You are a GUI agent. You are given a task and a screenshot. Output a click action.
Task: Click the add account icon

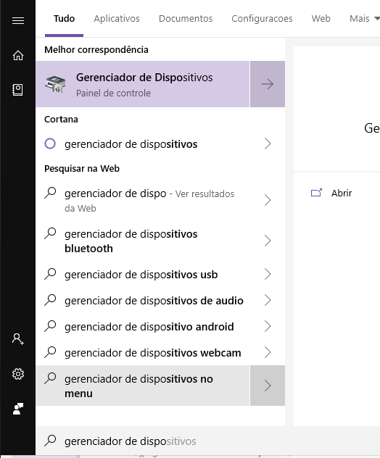click(x=18, y=339)
